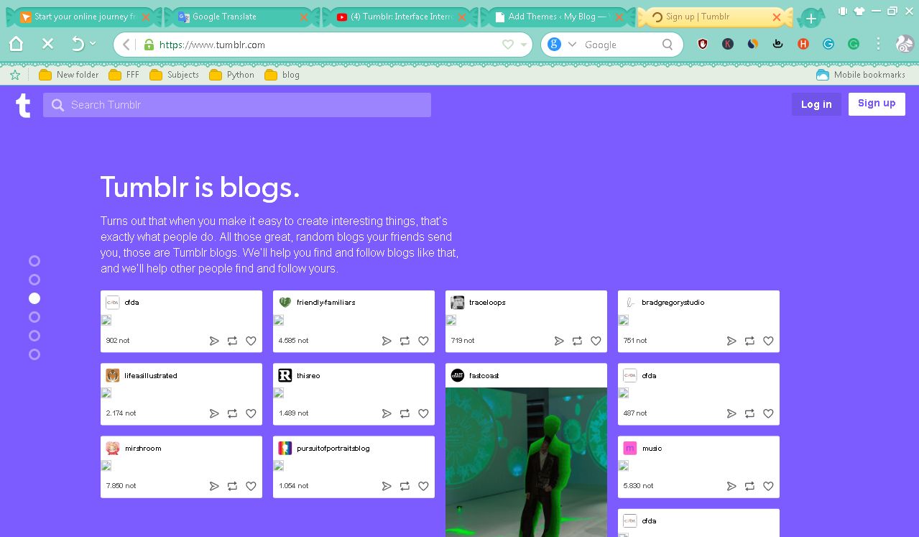Share the mirshroom blog post
The height and width of the screenshot is (537, 919).
214,486
